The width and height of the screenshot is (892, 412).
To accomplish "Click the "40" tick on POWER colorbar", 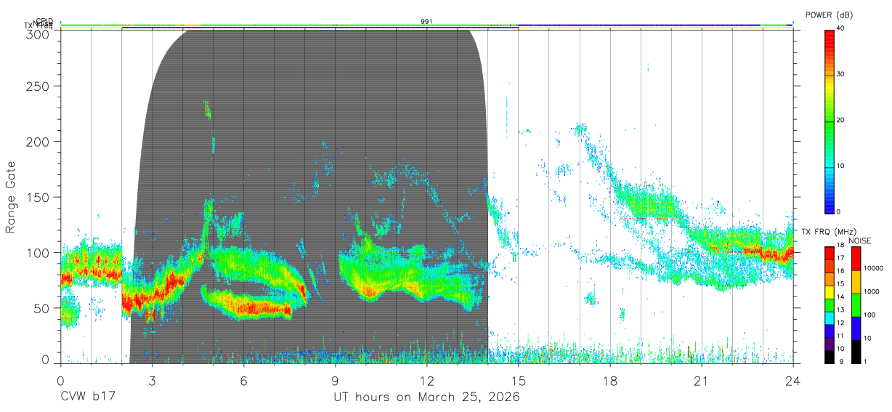I will coord(842,30).
